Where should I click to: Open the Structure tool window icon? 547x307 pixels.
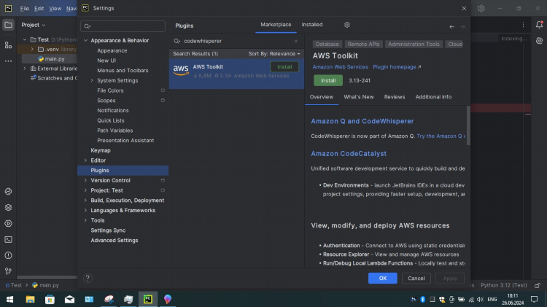point(8,45)
